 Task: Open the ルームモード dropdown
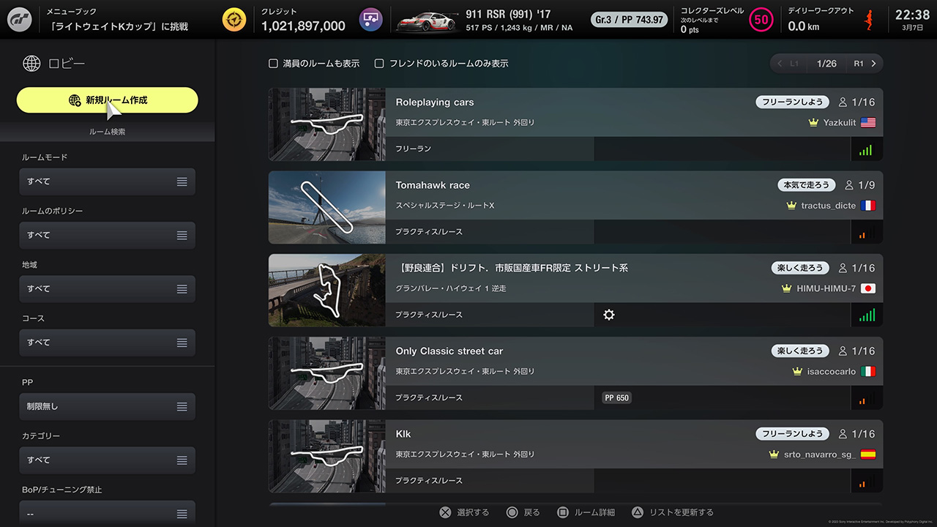point(108,182)
